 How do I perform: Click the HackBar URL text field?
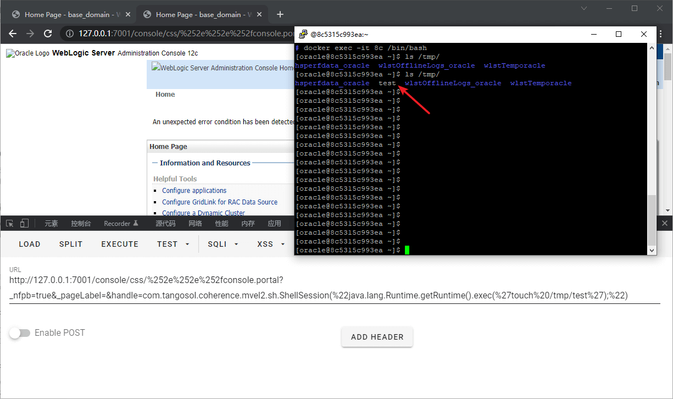[335, 289]
